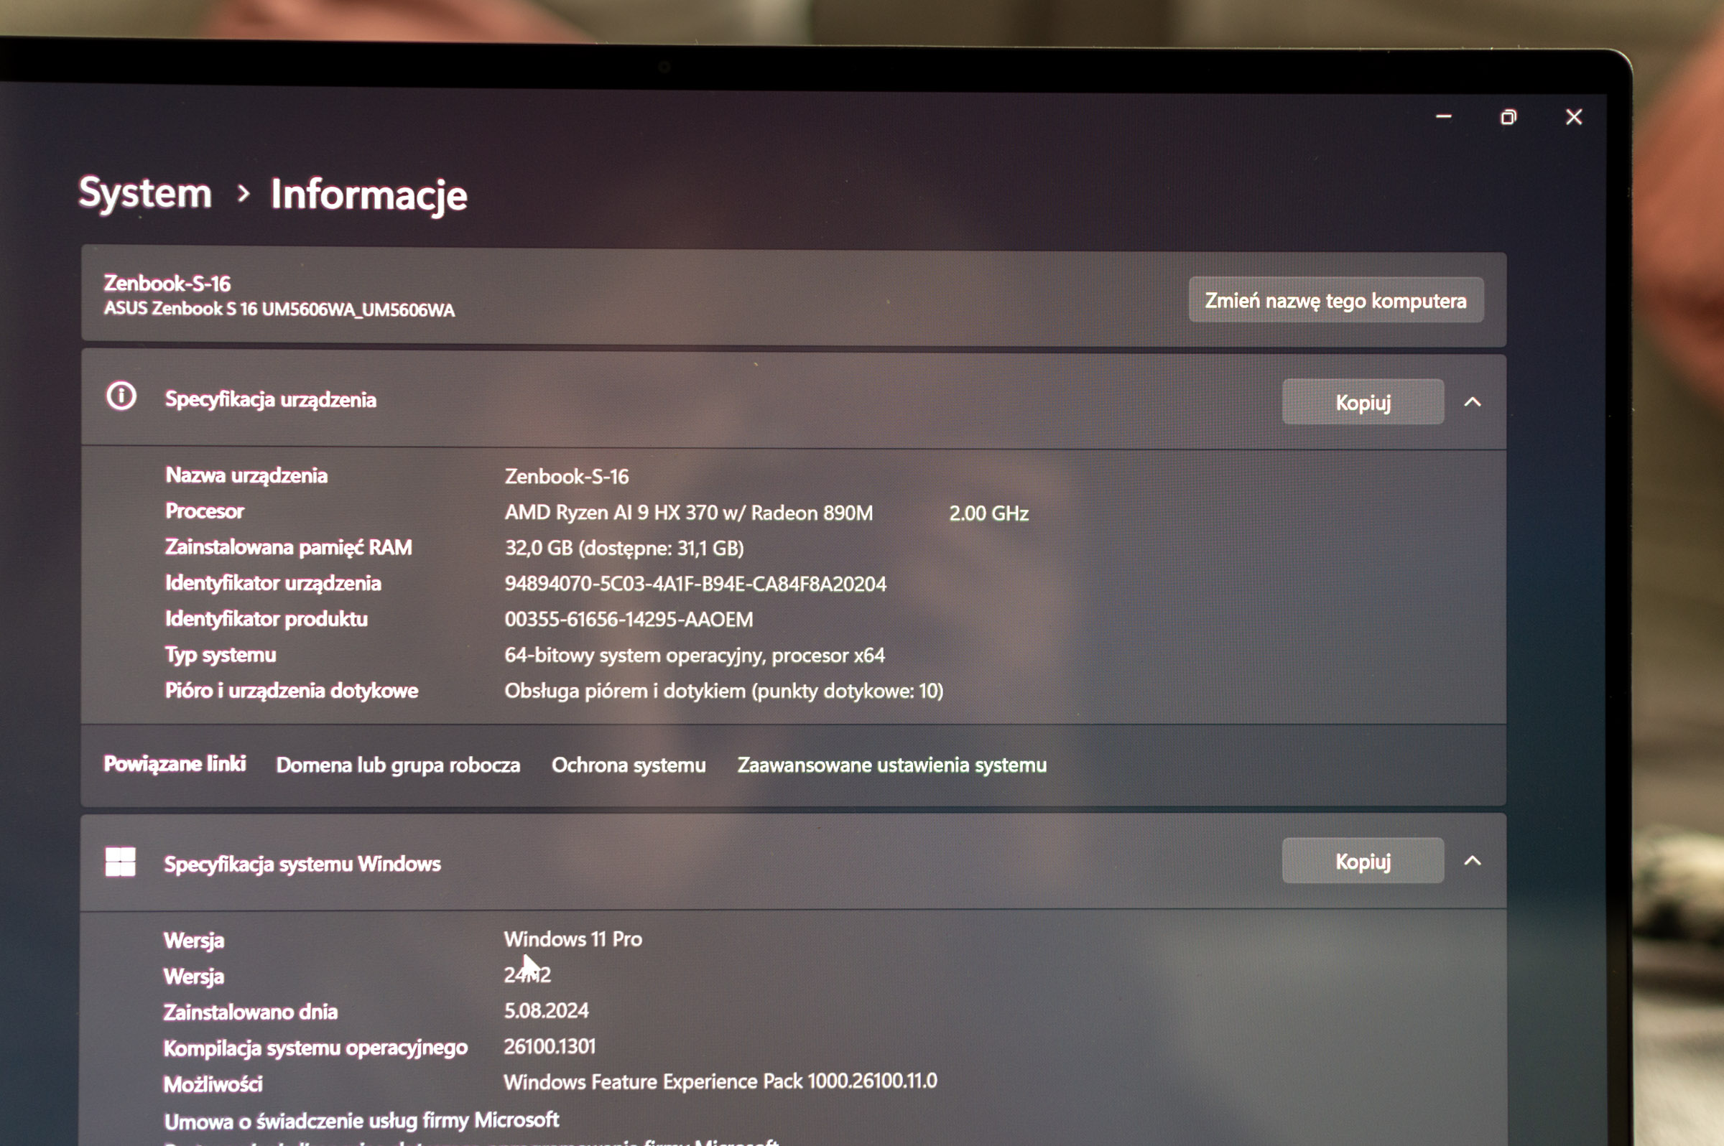Select 64-bitowy system operacyjny, procesor x64 text
Screen dimensions: 1724x1146
point(695,656)
